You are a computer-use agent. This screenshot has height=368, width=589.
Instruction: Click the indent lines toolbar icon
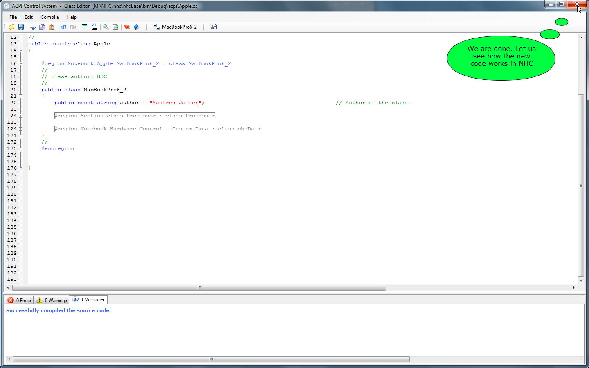(85, 27)
